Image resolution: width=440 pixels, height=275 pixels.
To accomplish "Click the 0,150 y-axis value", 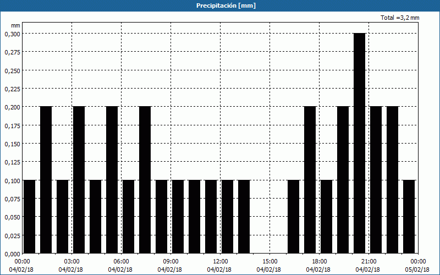I will pyautogui.click(x=12, y=144).
